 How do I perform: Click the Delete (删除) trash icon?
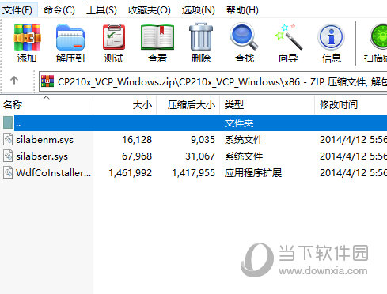[201, 37]
